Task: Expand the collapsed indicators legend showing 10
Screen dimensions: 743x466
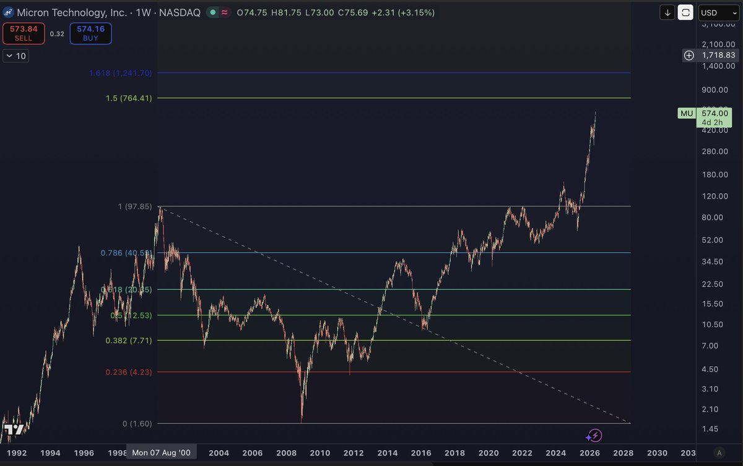Action: point(15,56)
